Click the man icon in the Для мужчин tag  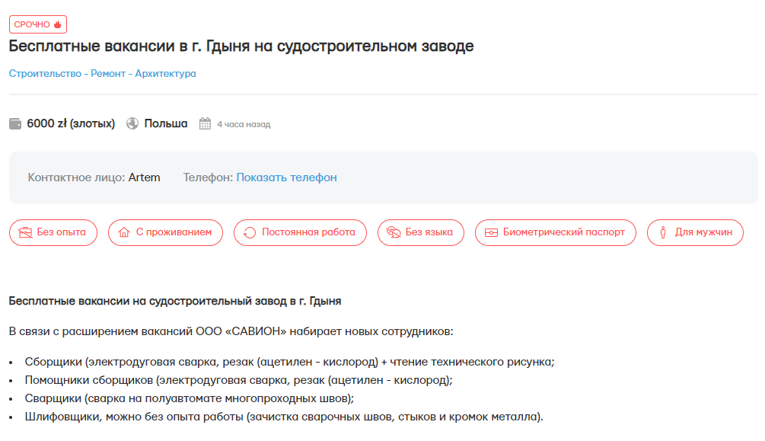663,232
